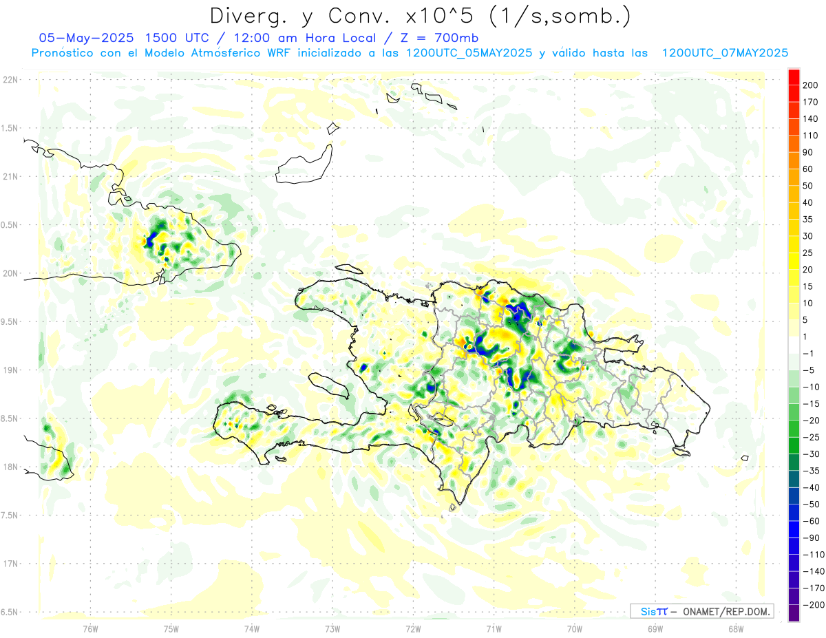Click the '140' colorbar value
The width and height of the screenshot is (826, 638).
pyautogui.click(x=810, y=118)
